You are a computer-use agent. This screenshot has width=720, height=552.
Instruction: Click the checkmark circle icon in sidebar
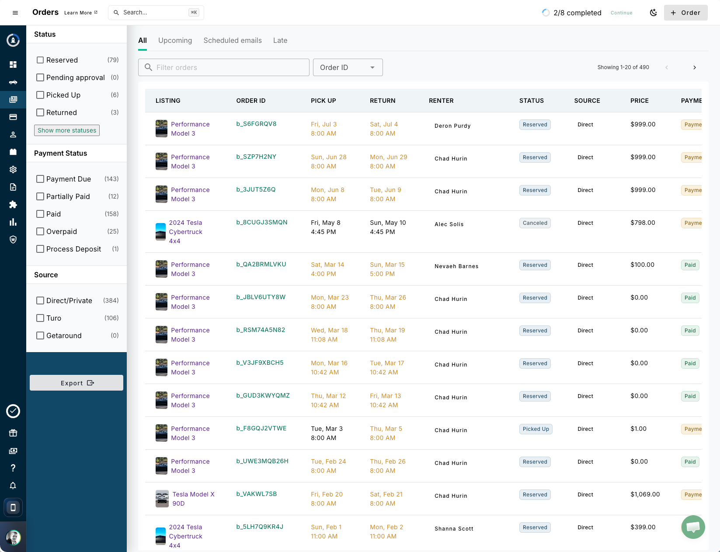coord(13,411)
